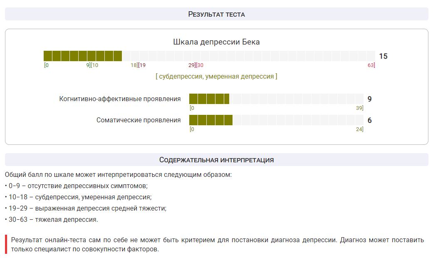
Task: Click the filled part of Beck scale bar
Action: pyautogui.click(x=82, y=56)
